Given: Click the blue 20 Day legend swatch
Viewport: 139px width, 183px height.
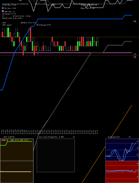Looking at the screenshot, I should [3, 4].
